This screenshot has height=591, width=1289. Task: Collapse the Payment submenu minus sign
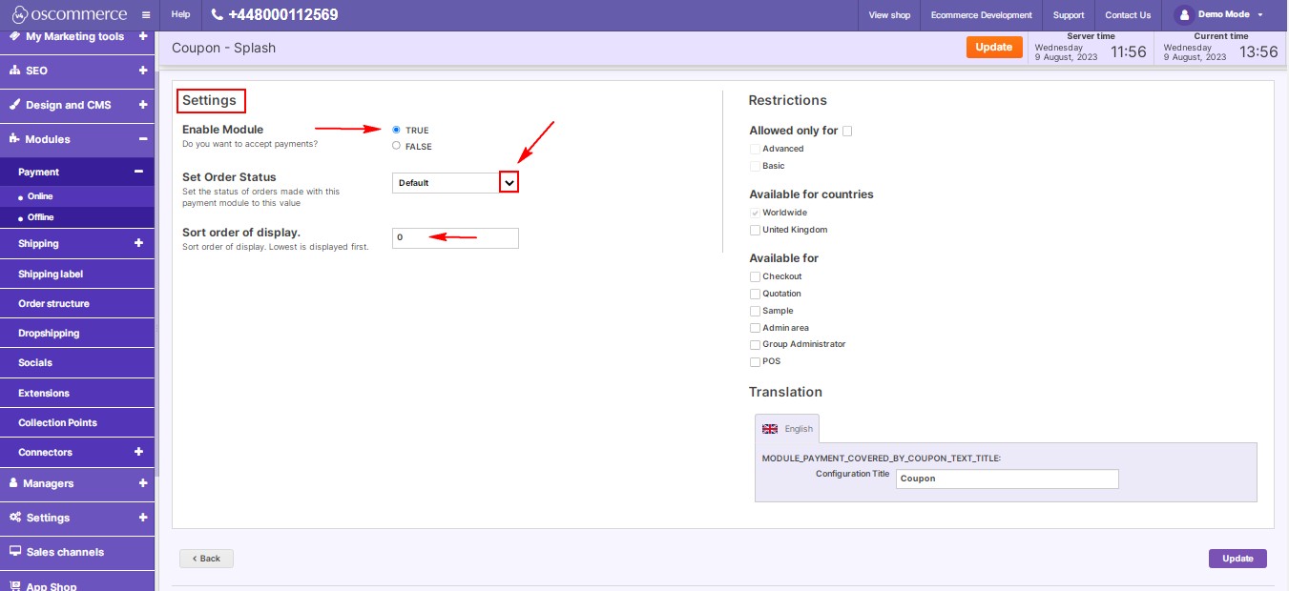click(x=138, y=172)
